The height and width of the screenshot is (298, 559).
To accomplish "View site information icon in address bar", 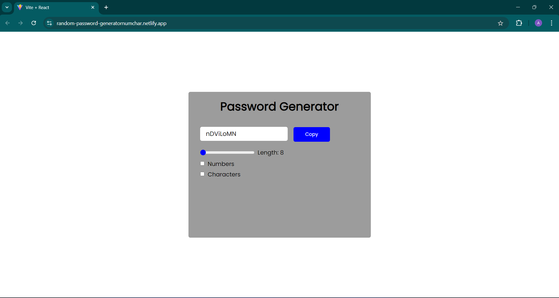I will tap(49, 23).
